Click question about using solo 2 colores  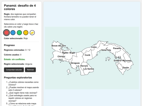(24, 89)
